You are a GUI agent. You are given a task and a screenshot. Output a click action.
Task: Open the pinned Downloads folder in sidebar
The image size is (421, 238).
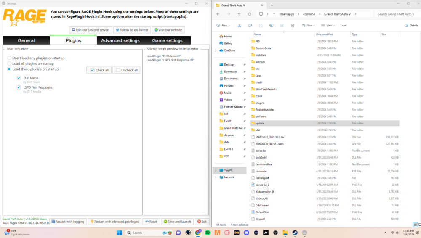tap(230, 71)
